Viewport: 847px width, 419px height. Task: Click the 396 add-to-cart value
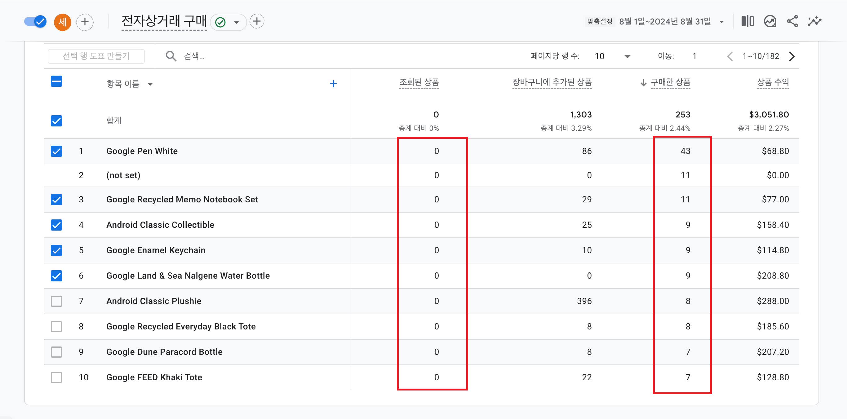[x=584, y=301]
